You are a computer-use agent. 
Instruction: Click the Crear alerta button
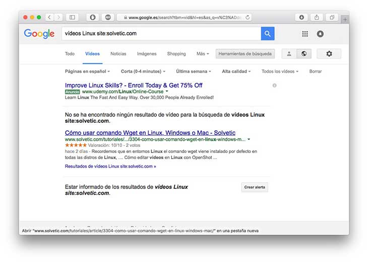(255, 187)
